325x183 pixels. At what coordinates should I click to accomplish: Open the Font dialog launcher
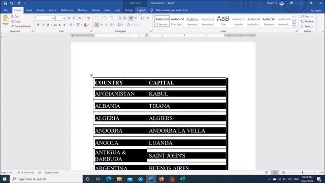(x=91, y=31)
